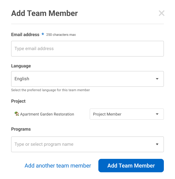Click the program name combo box
The width and height of the screenshot is (175, 179).
87,144
